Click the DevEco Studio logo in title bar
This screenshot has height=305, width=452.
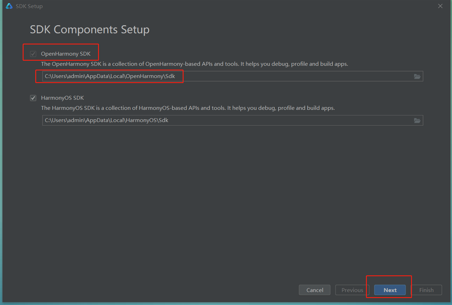click(9, 6)
